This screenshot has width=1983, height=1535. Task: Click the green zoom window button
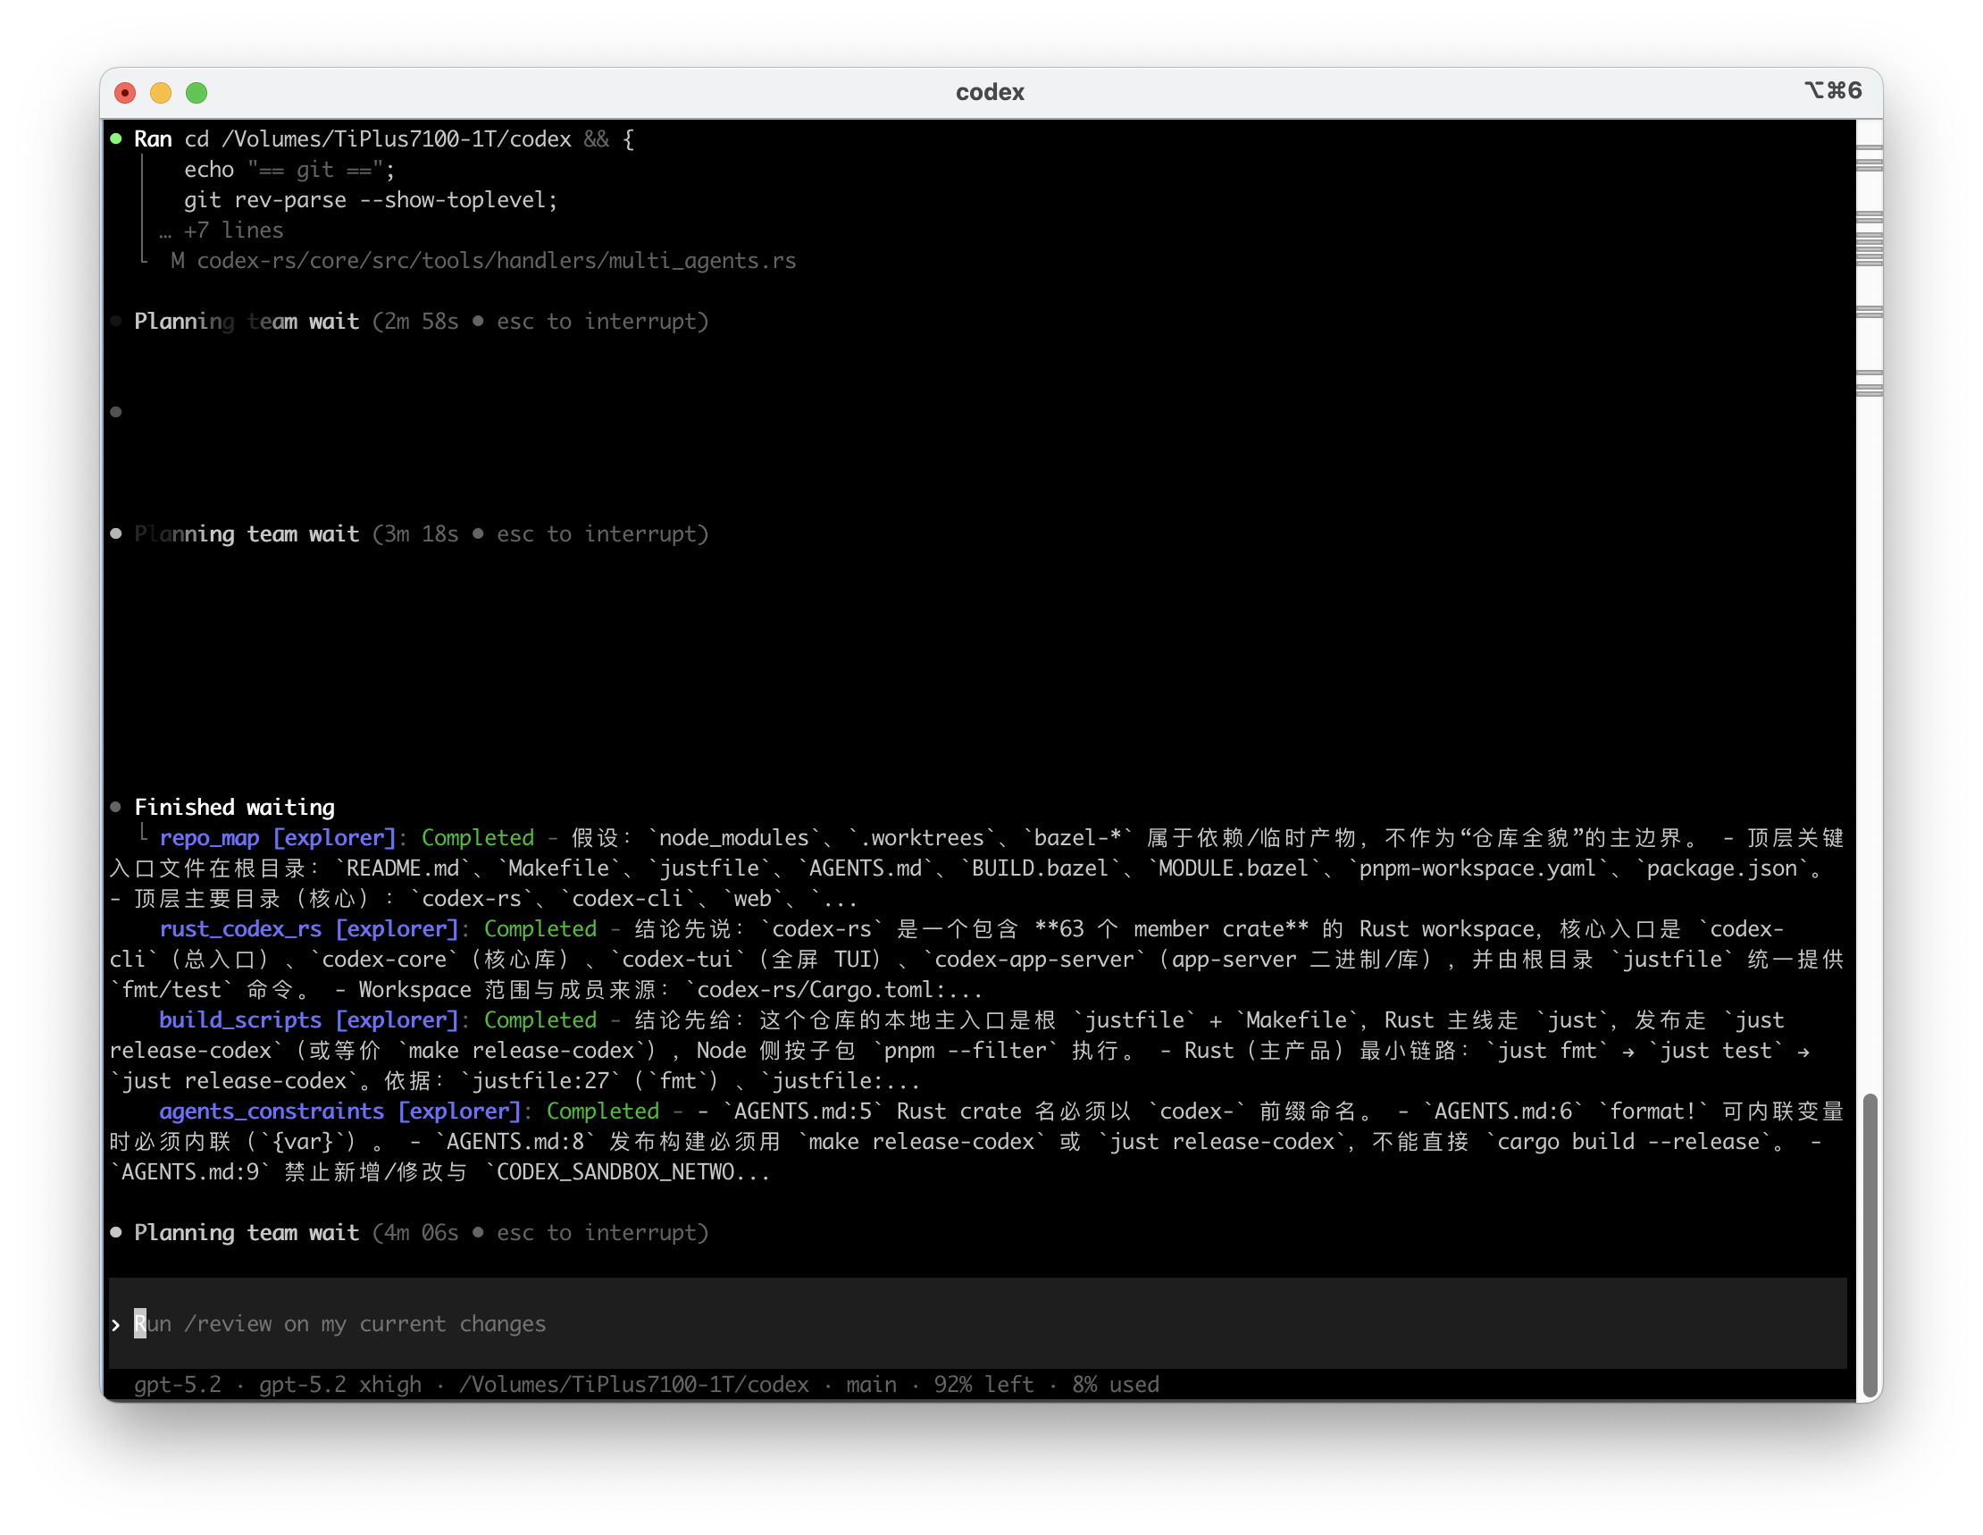(197, 93)
